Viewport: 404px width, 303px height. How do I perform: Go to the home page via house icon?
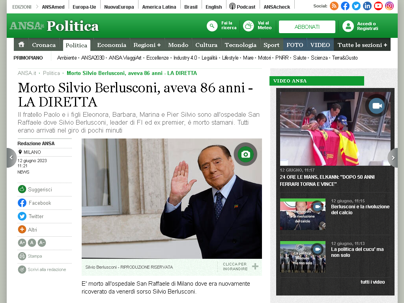(21, 45)
